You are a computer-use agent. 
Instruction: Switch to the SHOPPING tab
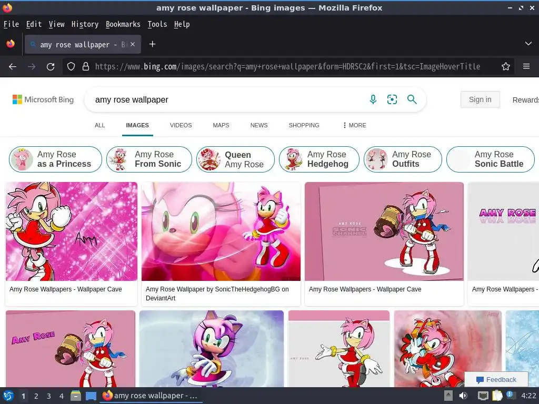pos(304,125)
